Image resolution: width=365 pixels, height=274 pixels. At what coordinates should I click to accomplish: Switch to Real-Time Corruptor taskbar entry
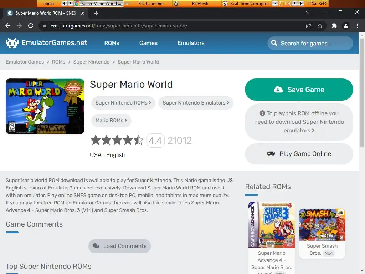(247, 4)
